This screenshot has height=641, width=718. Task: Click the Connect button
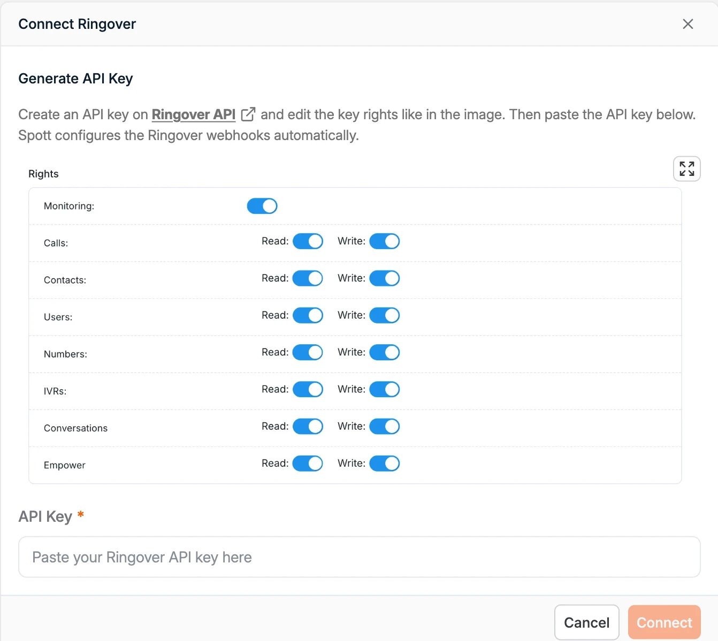(664, 622)
